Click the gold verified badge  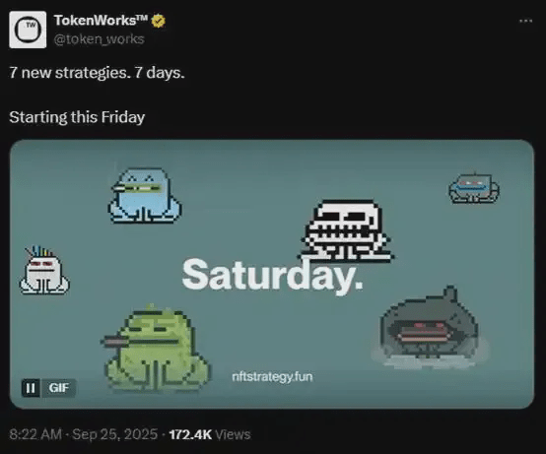159,21
